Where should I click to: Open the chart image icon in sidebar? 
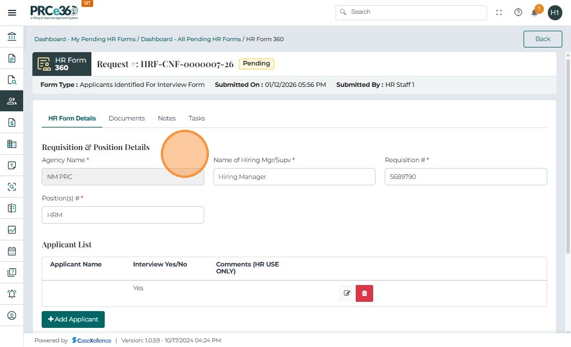tap(12, 229)
